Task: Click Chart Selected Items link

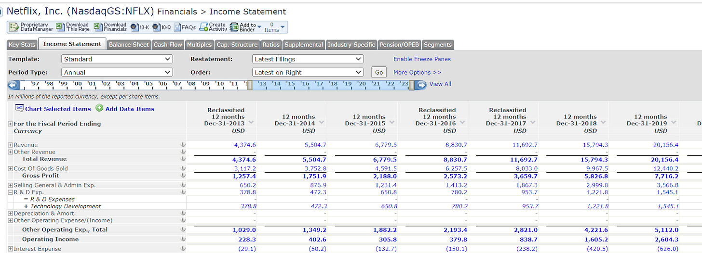Action: pos(58,109)
